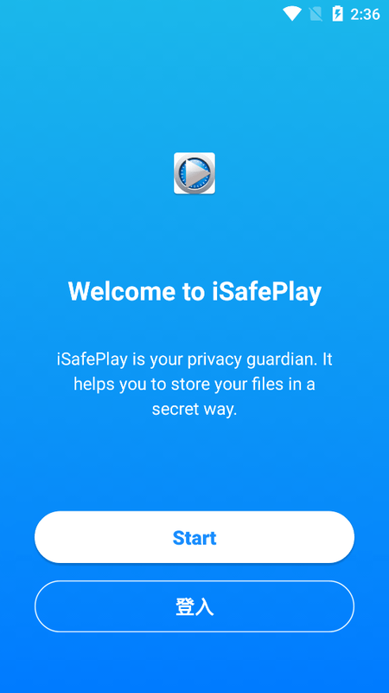Click the no SIM card icon

point(316,14)
